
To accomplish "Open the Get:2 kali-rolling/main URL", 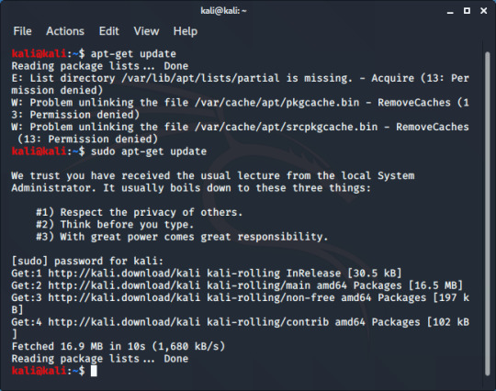I will pos(124,285).
